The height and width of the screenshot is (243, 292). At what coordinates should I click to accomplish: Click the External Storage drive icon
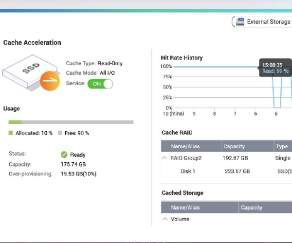tap(240, 22)
